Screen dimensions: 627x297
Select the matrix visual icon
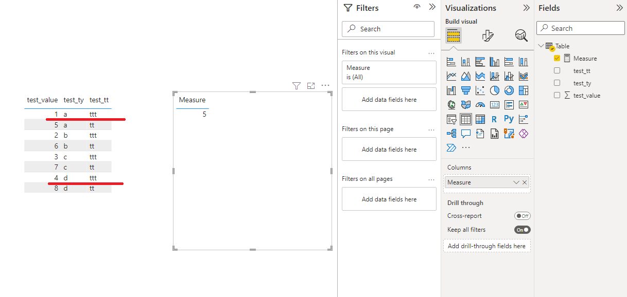[480, 119]
